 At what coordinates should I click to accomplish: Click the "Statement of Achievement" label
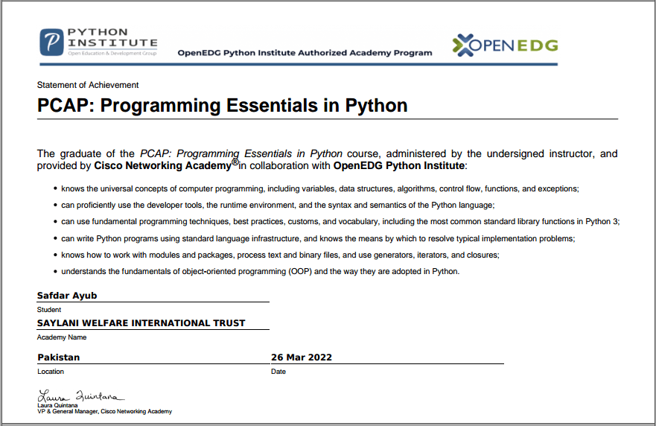click(x=87, y=85)
